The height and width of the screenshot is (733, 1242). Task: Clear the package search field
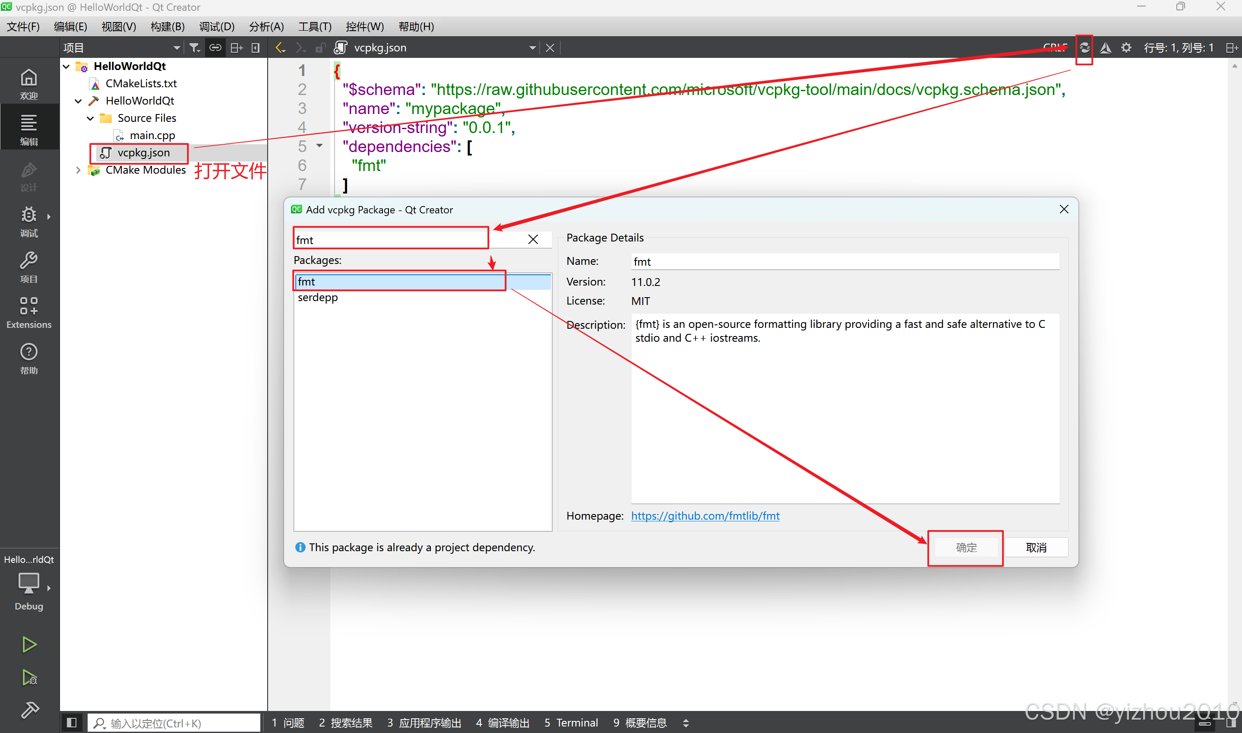[x=533, y=240]
